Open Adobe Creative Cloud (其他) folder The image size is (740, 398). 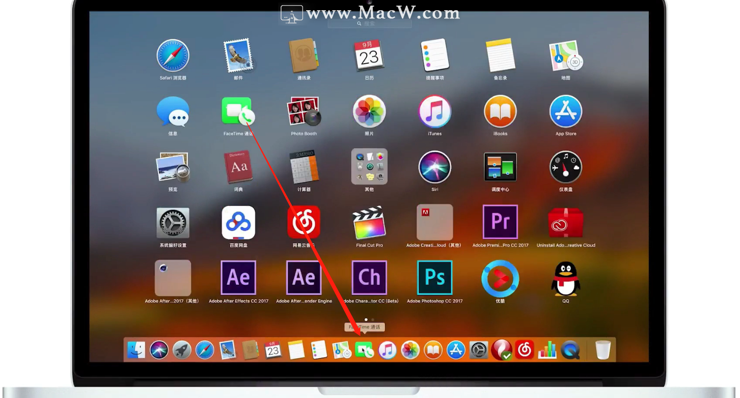(x=435, y=222)
